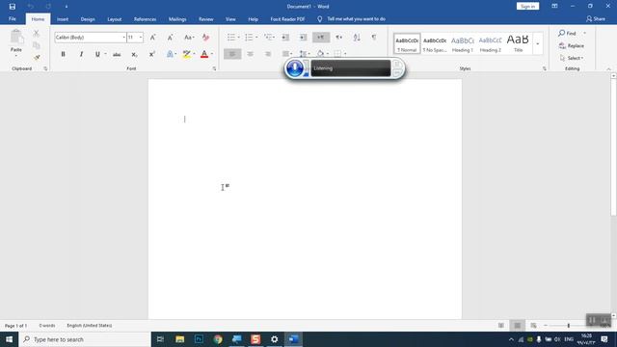Click the Paste clipboard icon
Screen dimensions: 617x347
[x=16, y=38]
